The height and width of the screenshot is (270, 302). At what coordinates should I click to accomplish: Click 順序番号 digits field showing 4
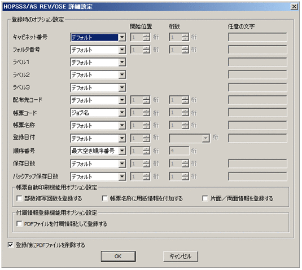179,151
